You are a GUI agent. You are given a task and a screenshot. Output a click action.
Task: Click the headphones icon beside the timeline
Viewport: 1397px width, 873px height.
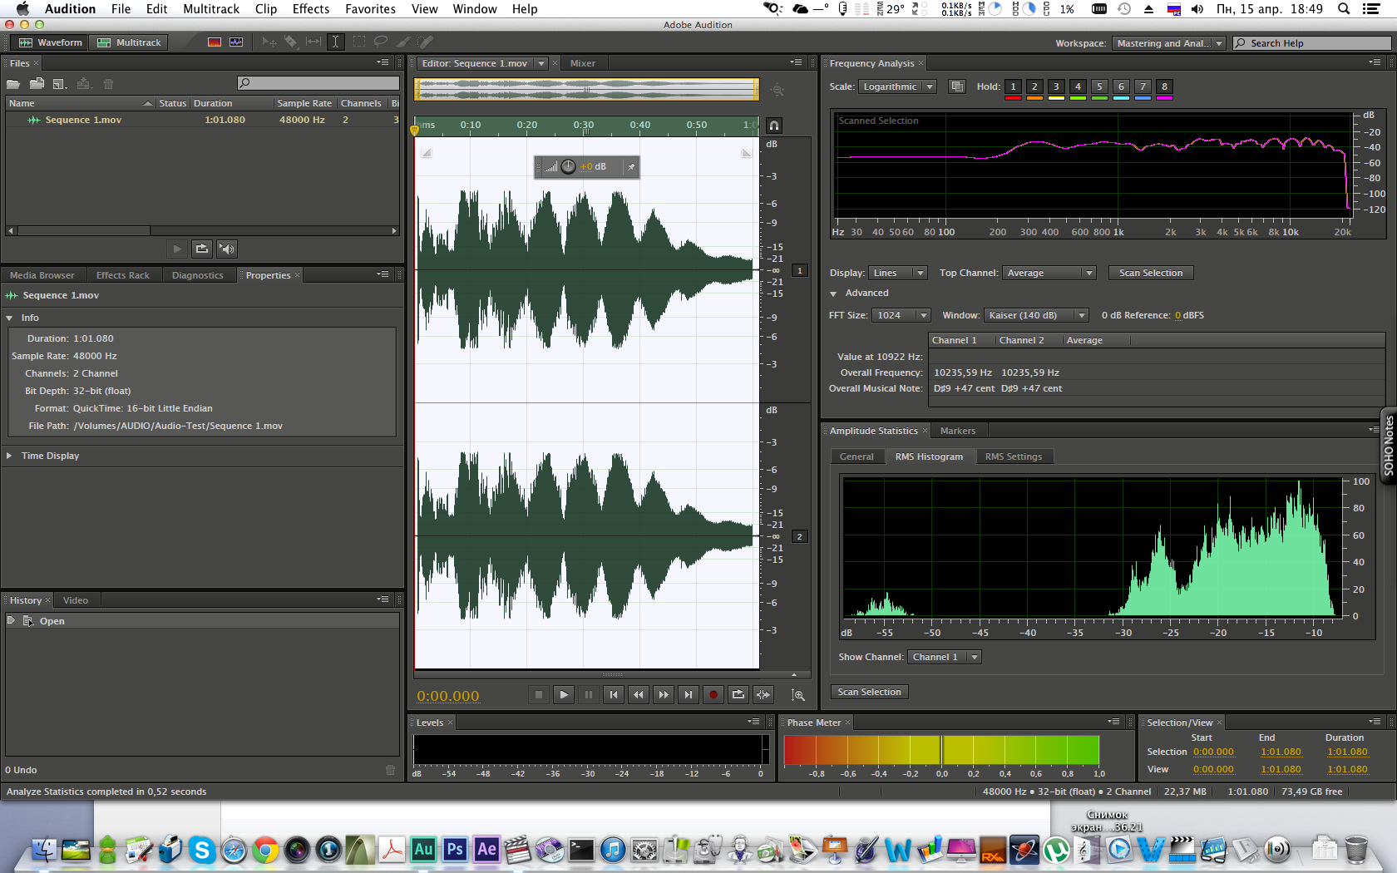[x=774, y=126]
